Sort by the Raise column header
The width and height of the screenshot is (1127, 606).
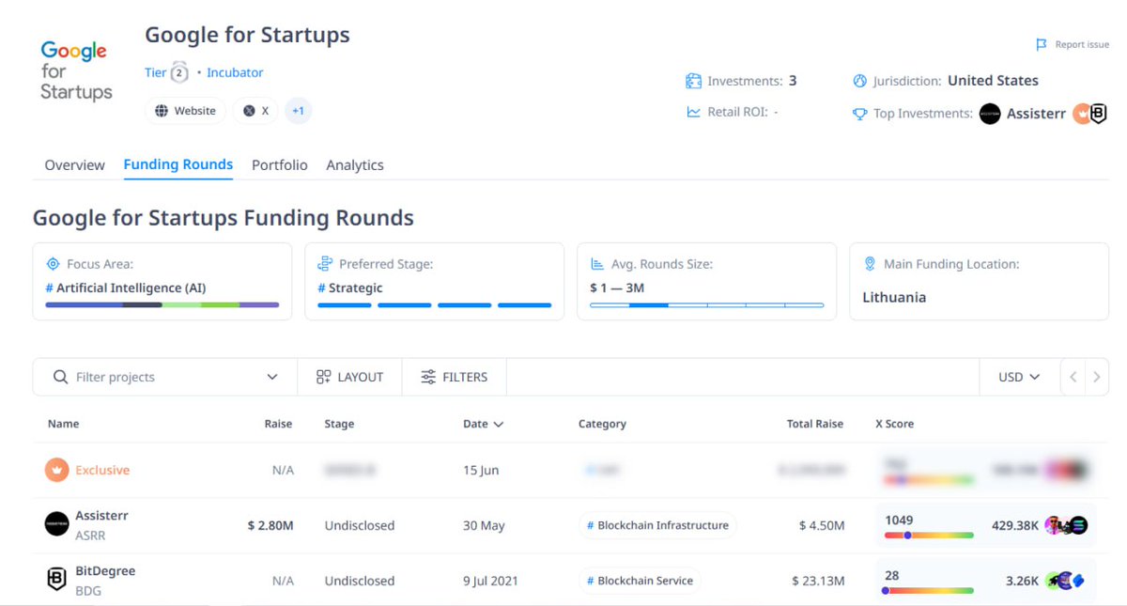[278, 424]
